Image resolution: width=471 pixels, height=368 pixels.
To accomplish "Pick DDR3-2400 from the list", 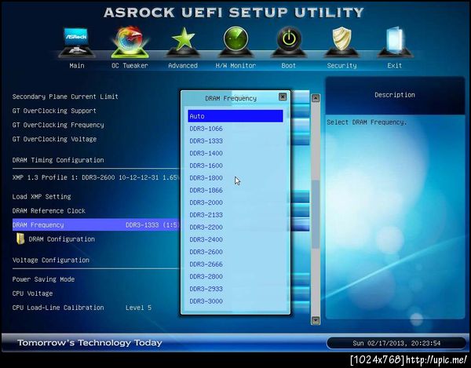I will tap(206, 239).
